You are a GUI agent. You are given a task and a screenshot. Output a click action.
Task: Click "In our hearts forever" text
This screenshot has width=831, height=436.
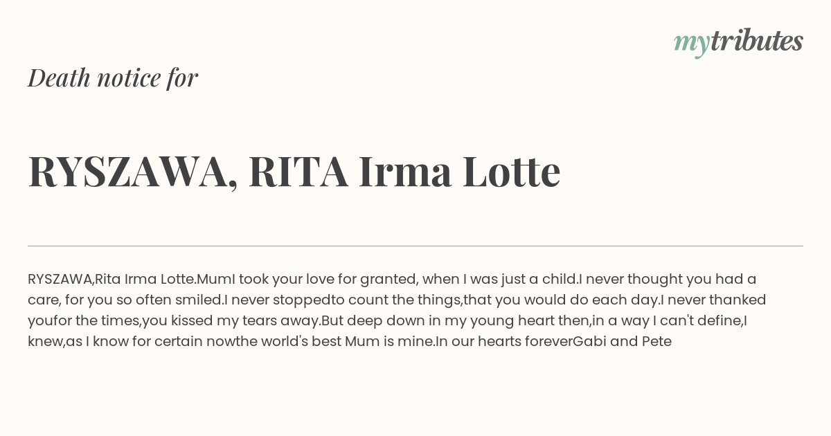pyautogui.click(x=504, y=341)
